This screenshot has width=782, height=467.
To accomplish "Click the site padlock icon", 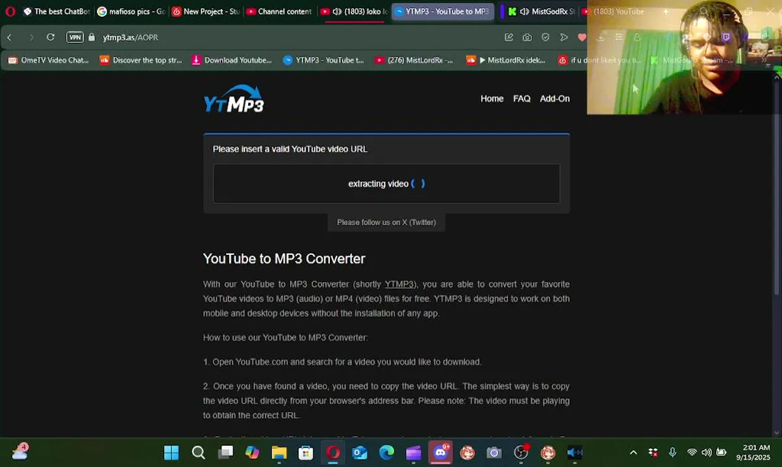I will tap(92, 38).
